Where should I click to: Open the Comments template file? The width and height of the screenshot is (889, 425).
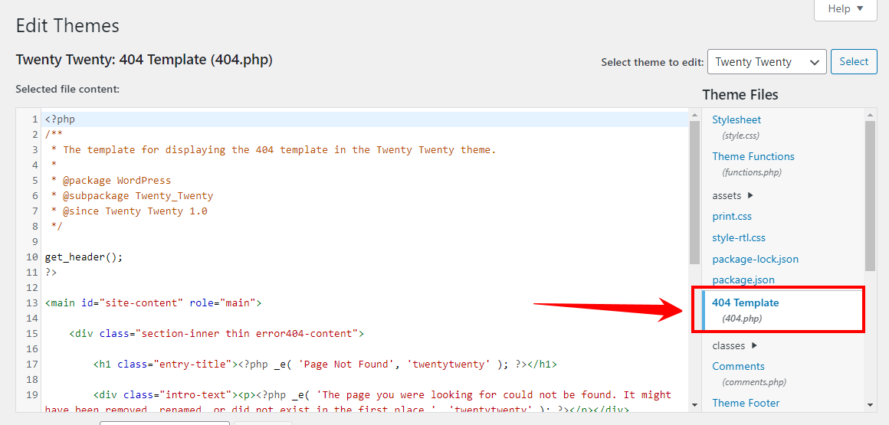point(738,366)
